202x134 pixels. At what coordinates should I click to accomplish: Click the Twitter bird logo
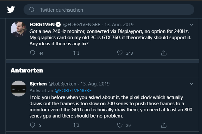pos(11,9)
